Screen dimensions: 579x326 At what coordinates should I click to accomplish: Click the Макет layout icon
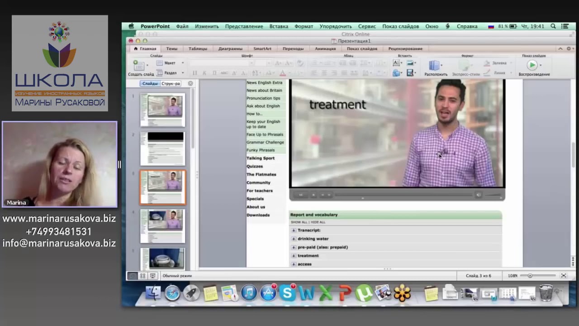point(159,63)
